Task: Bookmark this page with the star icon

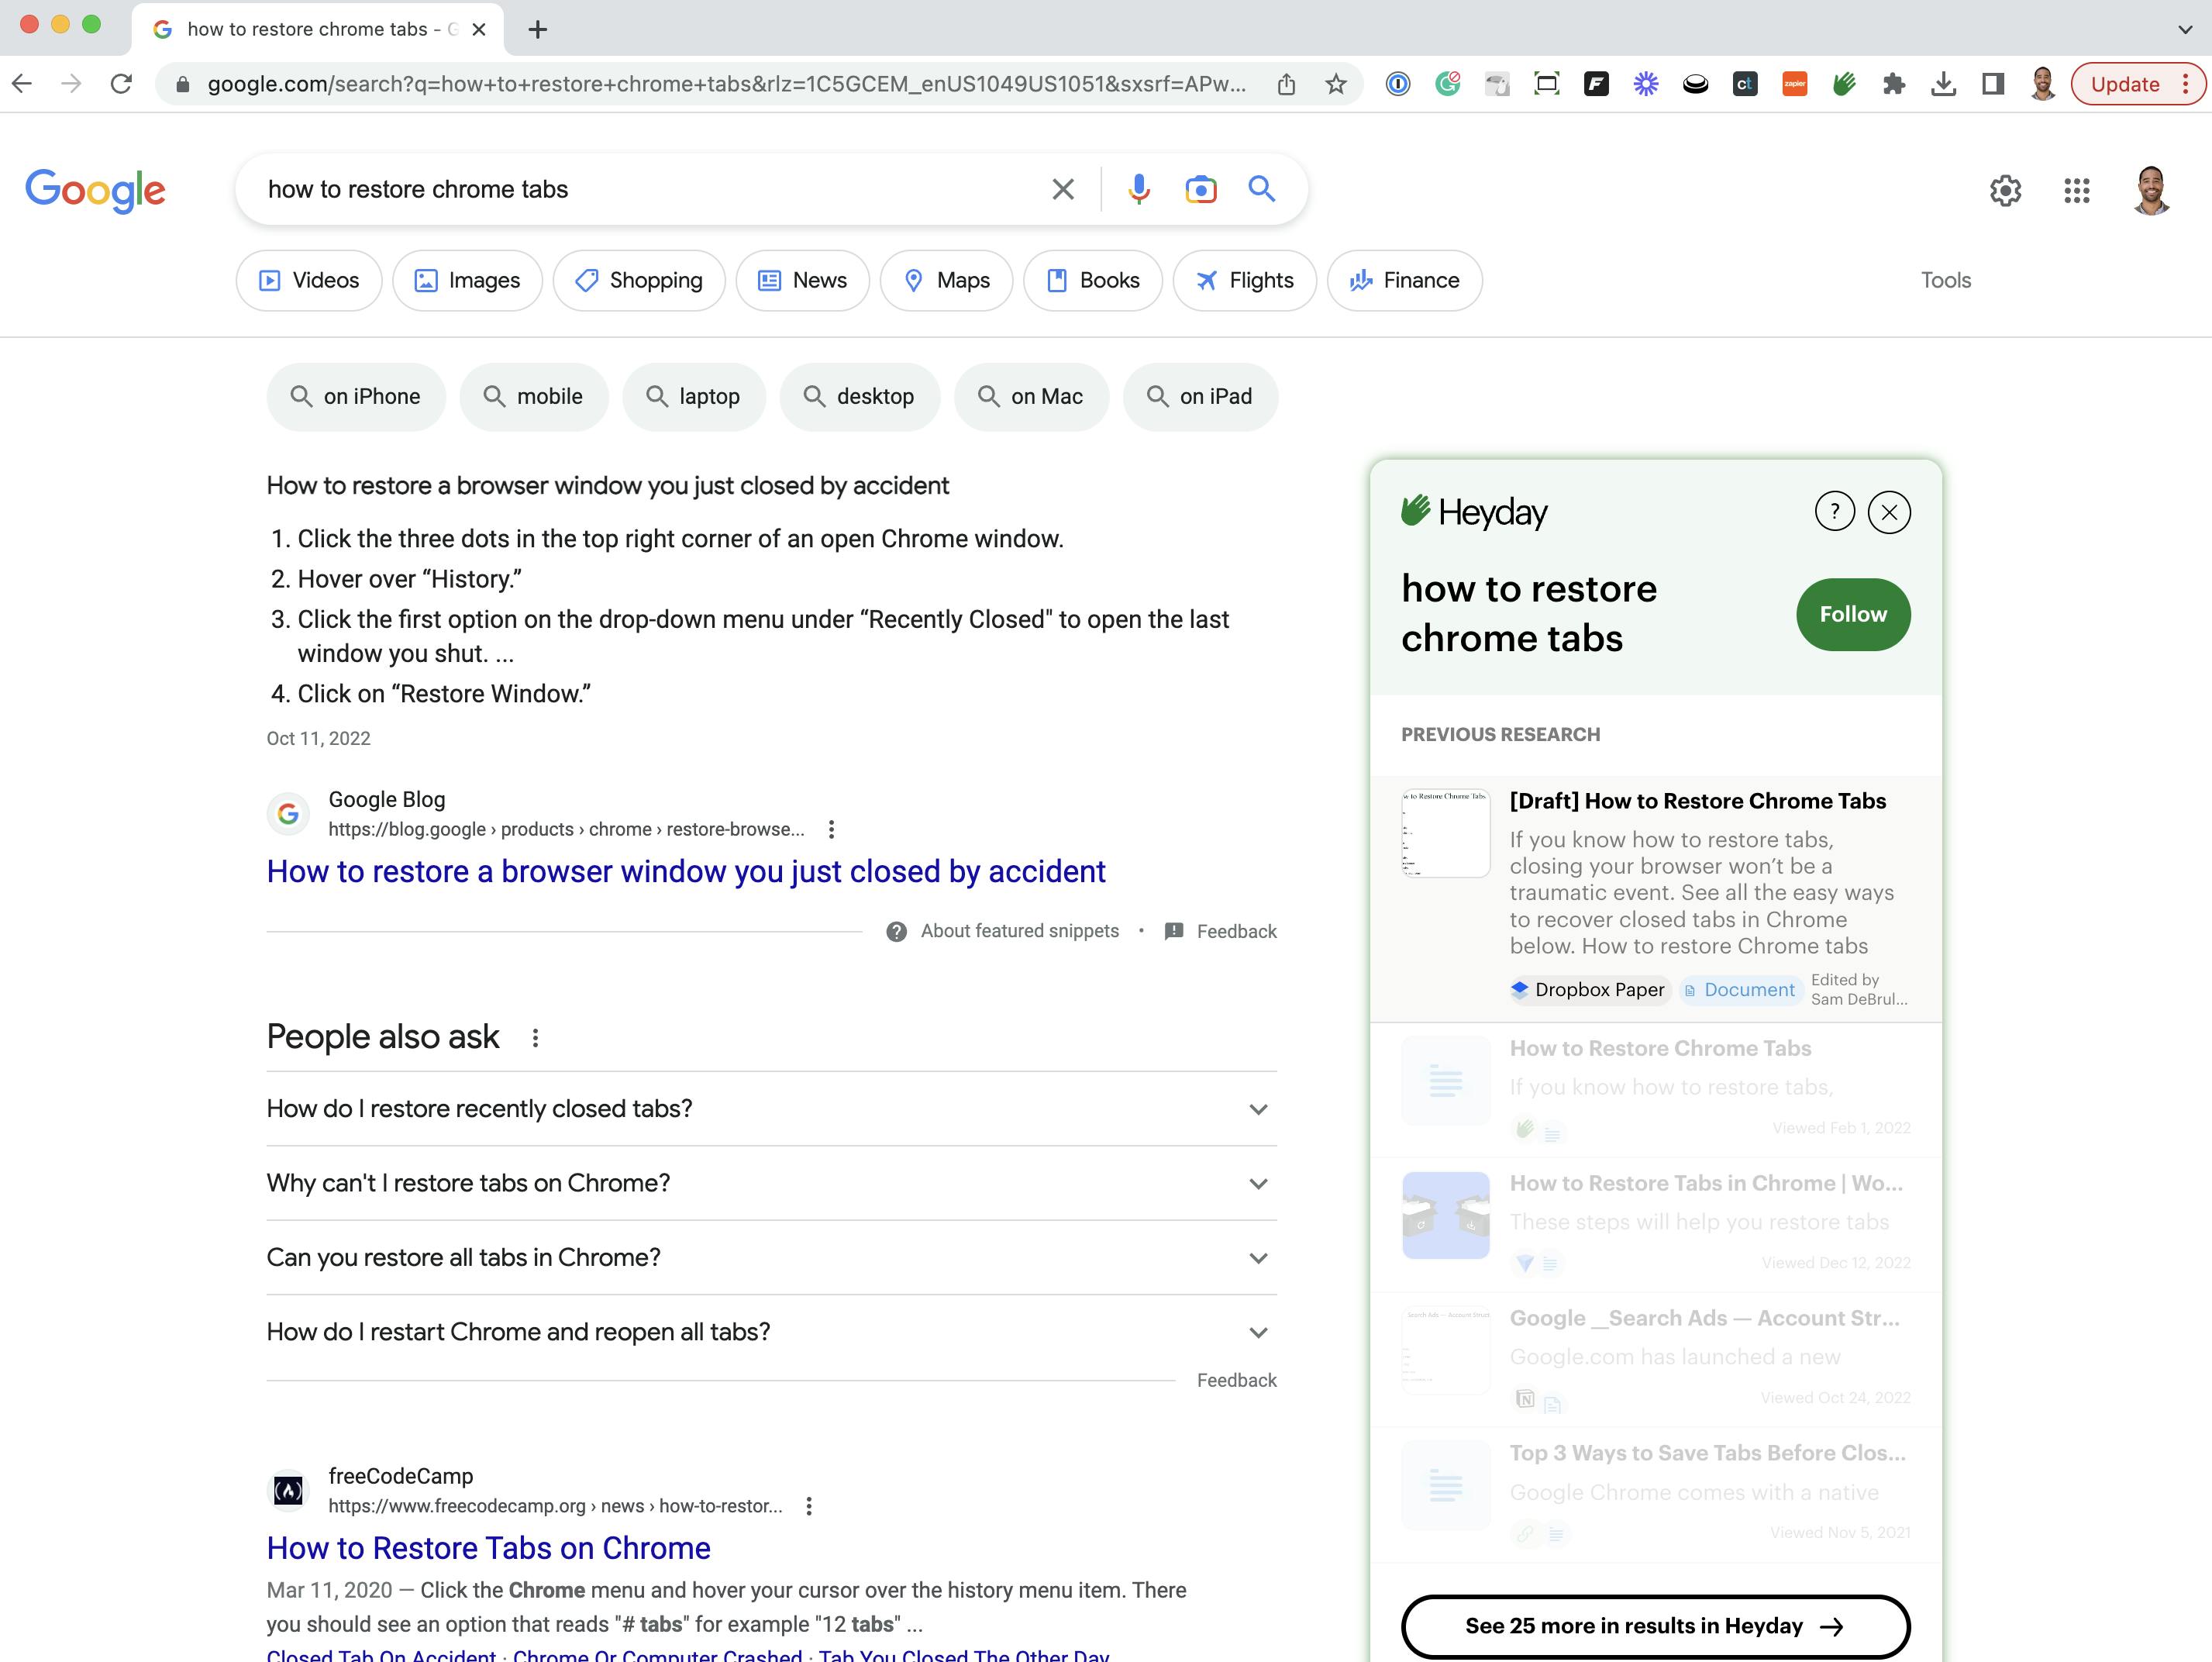Action: coord(1335,84)
